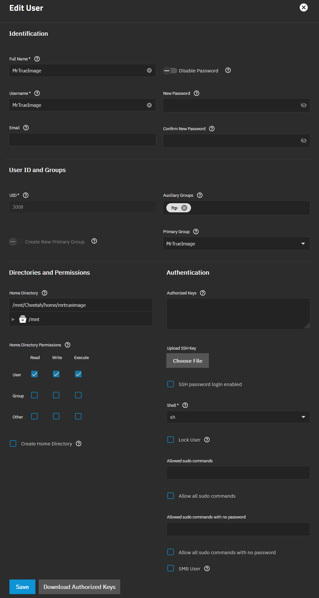Clear the Full Name field
This screenshot has width=319, height=598.
149,70
